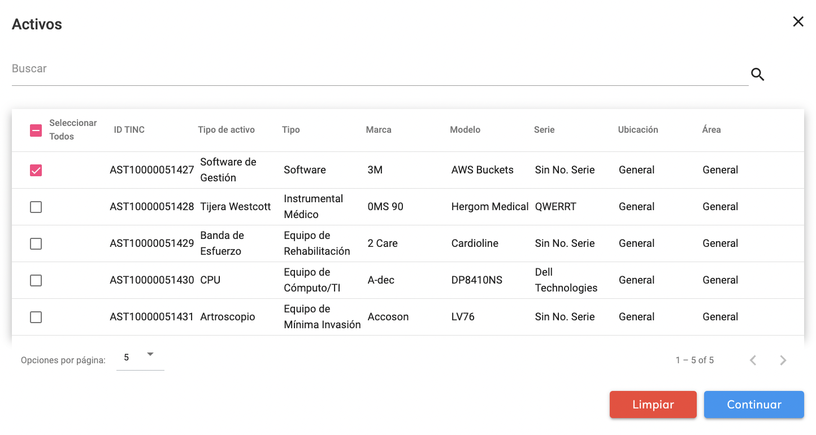
Task: Focus the Buscar search field
Action: point(379,69)
